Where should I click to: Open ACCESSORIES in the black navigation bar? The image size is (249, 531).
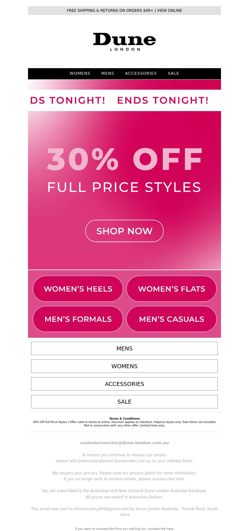tap(141, 73)
